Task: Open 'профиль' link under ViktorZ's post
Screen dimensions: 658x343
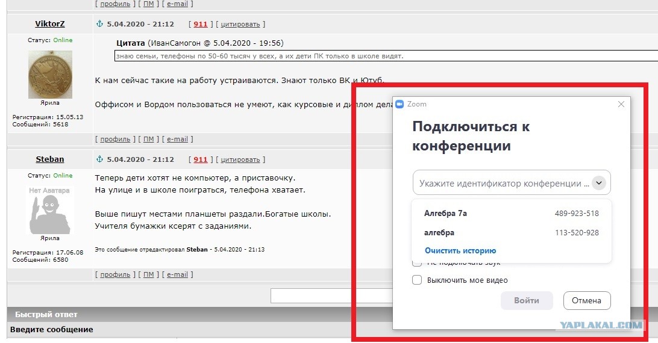Action: [115, 139]
